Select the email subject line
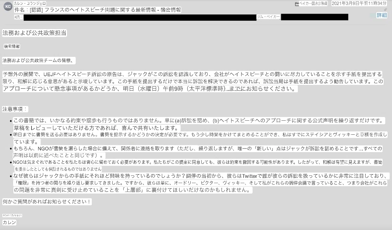 click(98, 10)
